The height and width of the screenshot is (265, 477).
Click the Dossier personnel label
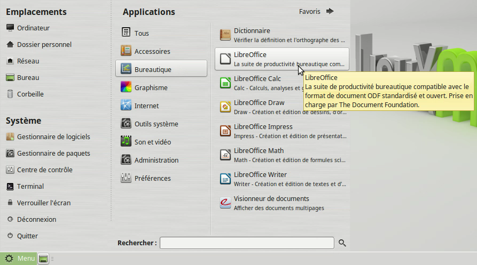(x=44, y=45)
